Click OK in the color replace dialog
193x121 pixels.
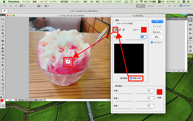157,21
